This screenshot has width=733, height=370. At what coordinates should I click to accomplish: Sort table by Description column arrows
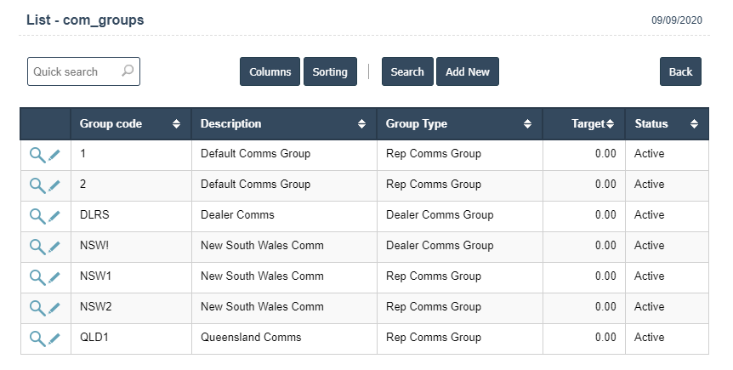click(x=361, y=124)
